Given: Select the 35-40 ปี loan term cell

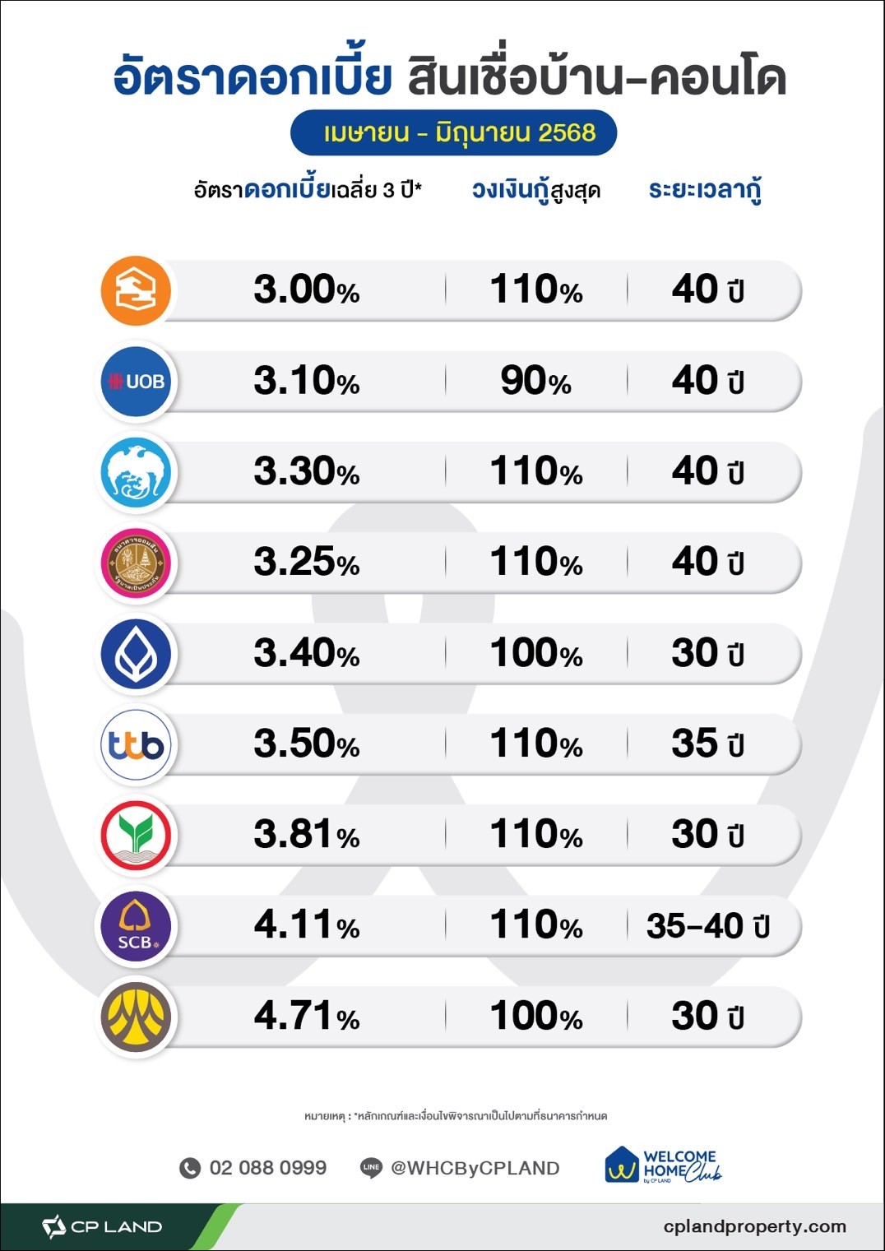Looking at the screenshot, I should (708, 926).
